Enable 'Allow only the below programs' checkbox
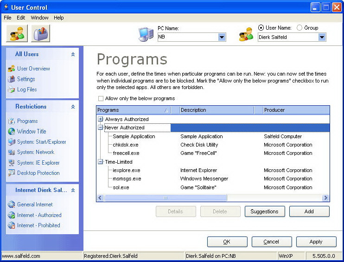Viewport: 344px width, 262px height. 101,99
